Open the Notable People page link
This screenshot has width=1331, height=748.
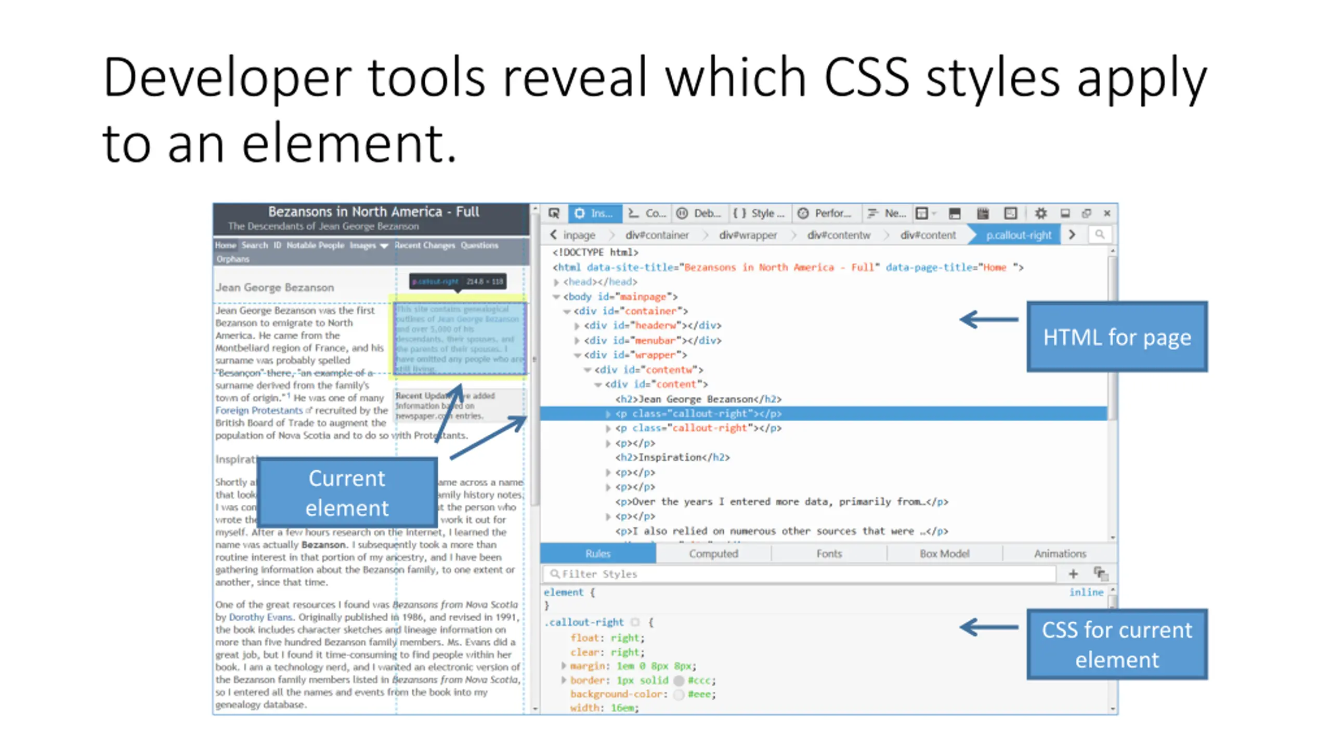[x=315, y=245]
